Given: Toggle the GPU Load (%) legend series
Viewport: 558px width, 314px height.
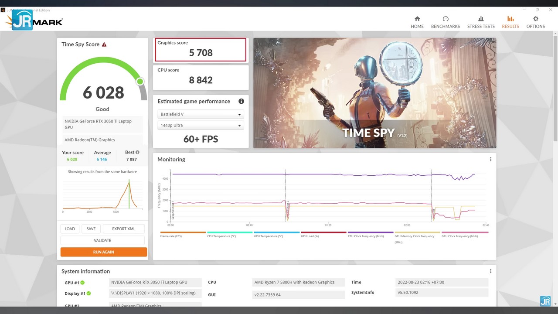Looking at the screenshot, I should click(310, 236).
